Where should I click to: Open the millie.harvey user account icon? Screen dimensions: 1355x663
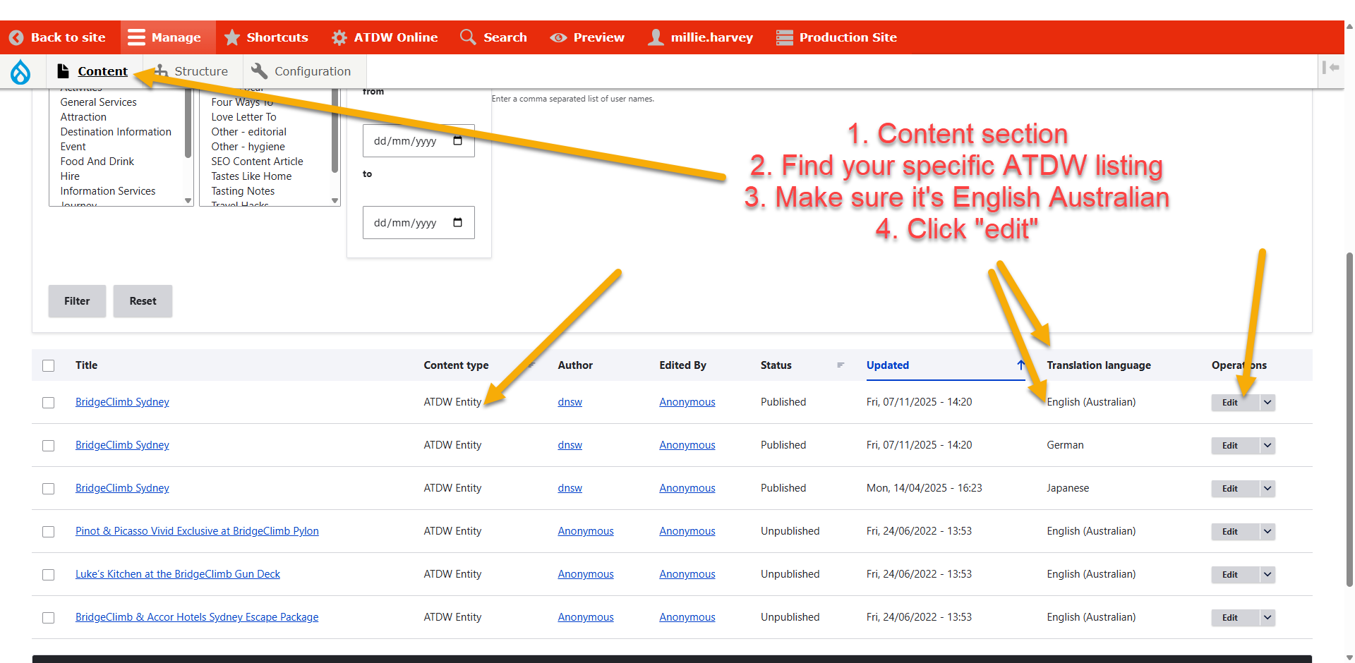tap(656, 37)
